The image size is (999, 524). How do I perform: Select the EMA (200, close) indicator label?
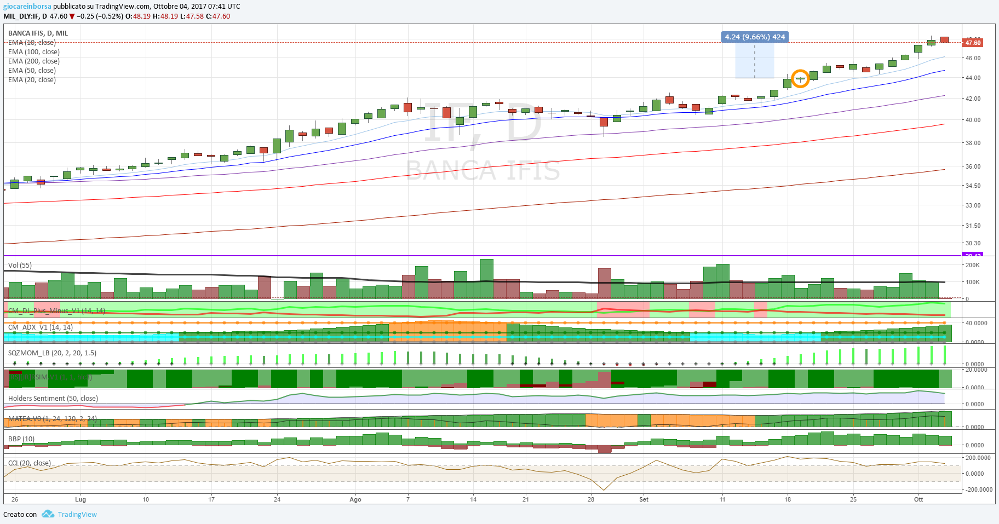(x=34, y=61)
